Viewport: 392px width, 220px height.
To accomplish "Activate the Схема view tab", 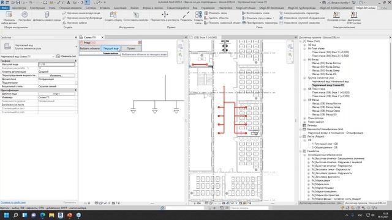I will point(89,37).
